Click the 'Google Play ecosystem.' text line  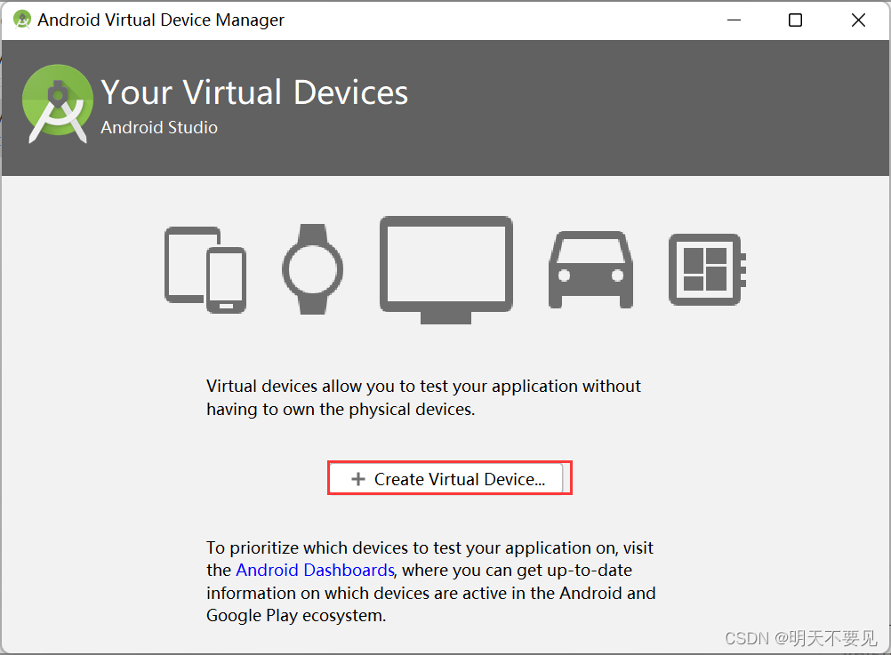(x=296, y=615)
